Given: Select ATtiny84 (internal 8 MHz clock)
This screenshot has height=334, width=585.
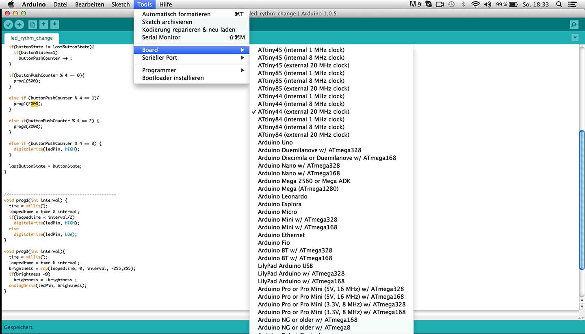Looking at the screenshot, I should 331,127.
